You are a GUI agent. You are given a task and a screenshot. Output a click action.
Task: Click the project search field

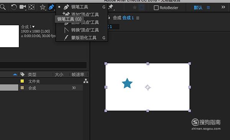click(43, 65)
